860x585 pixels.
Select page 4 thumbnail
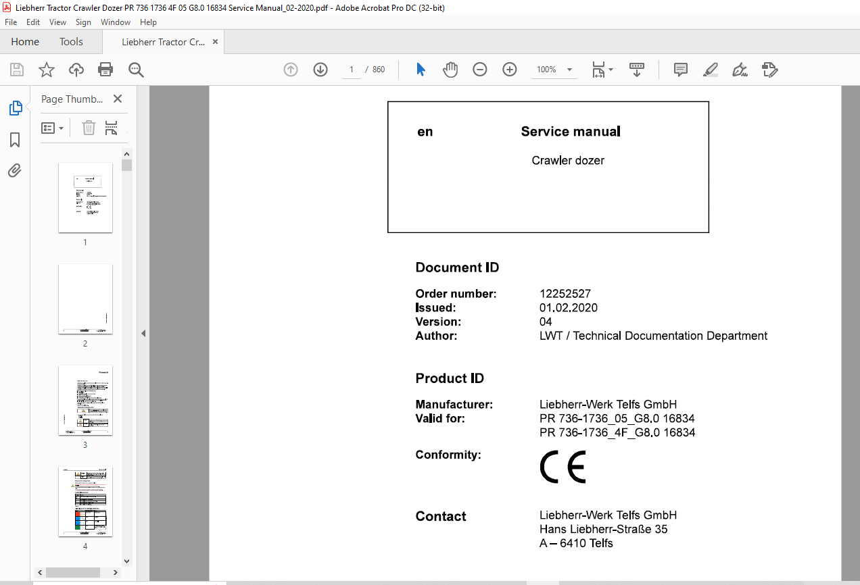(x=85, y=502)
